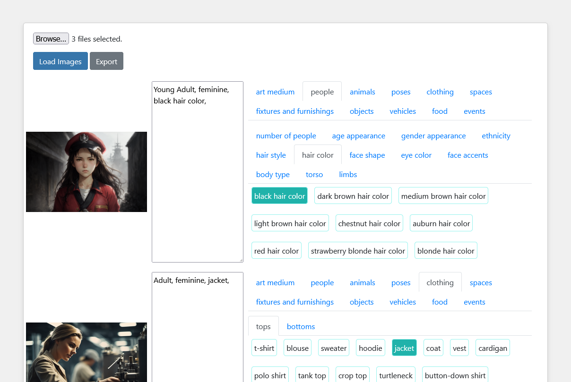Viewport: 571px width, 382px height.
Task: Switch to eye color subtab
Action: [x=416, y=155]
